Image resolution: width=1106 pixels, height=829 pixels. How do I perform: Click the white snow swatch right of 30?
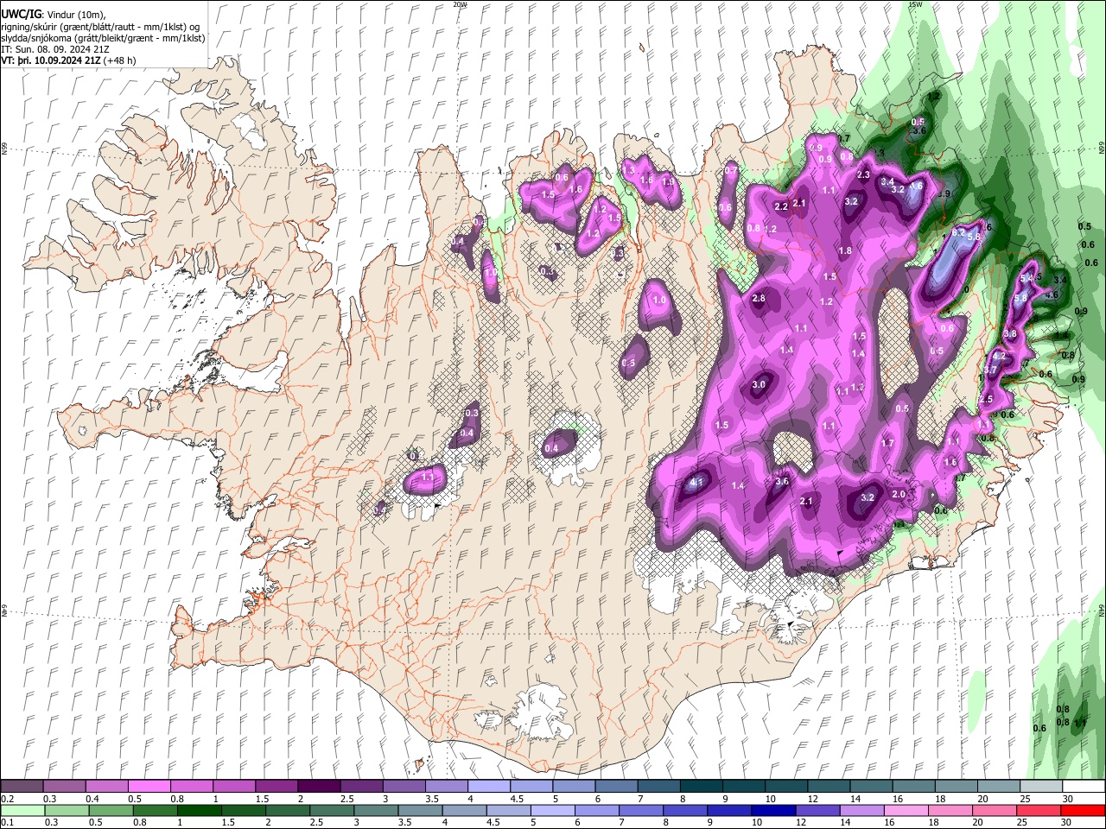tap(1084, 787)
